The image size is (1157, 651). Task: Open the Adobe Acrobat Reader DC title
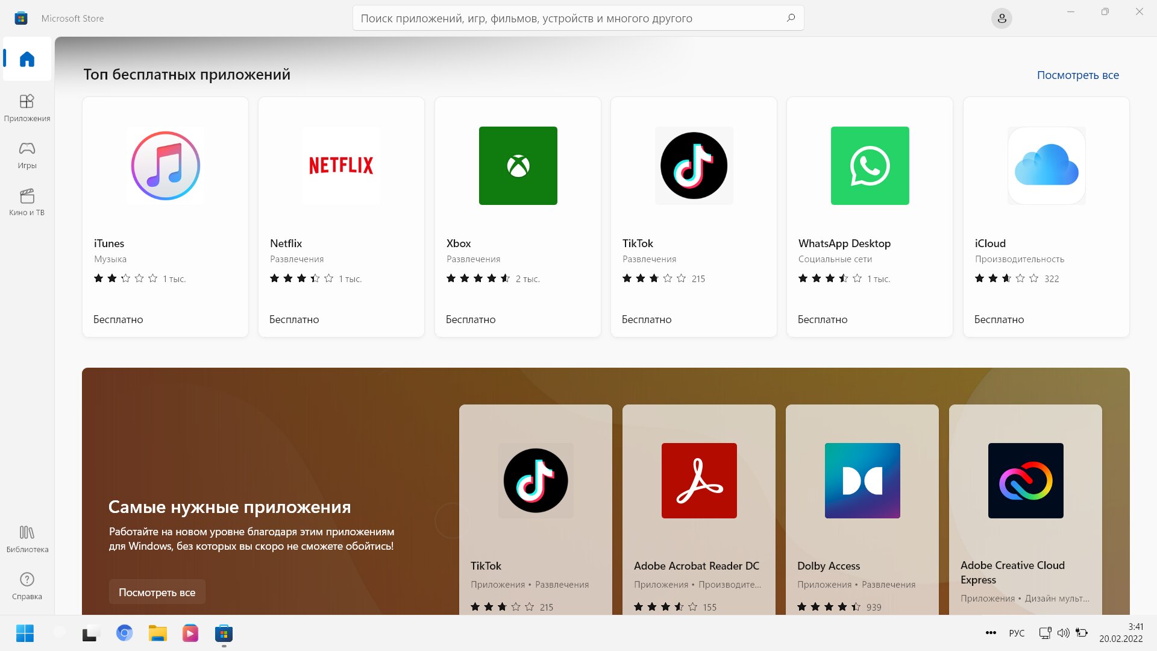697,566
